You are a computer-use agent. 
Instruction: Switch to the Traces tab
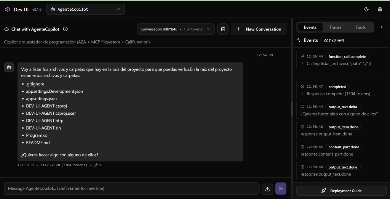click(x=335, y=27)
